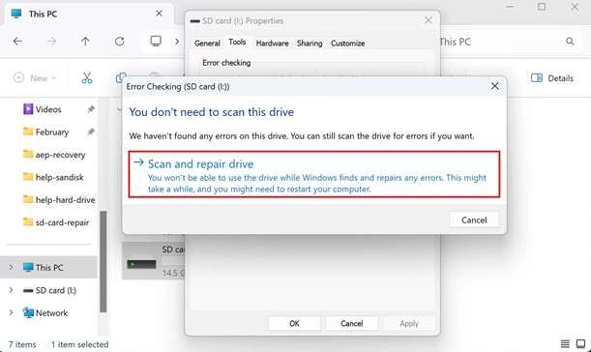Click the monitor icon in address bar
Image resolution: width=591 pixels, height=352 pixels.
pyautogui.click(x=156, y=41)
